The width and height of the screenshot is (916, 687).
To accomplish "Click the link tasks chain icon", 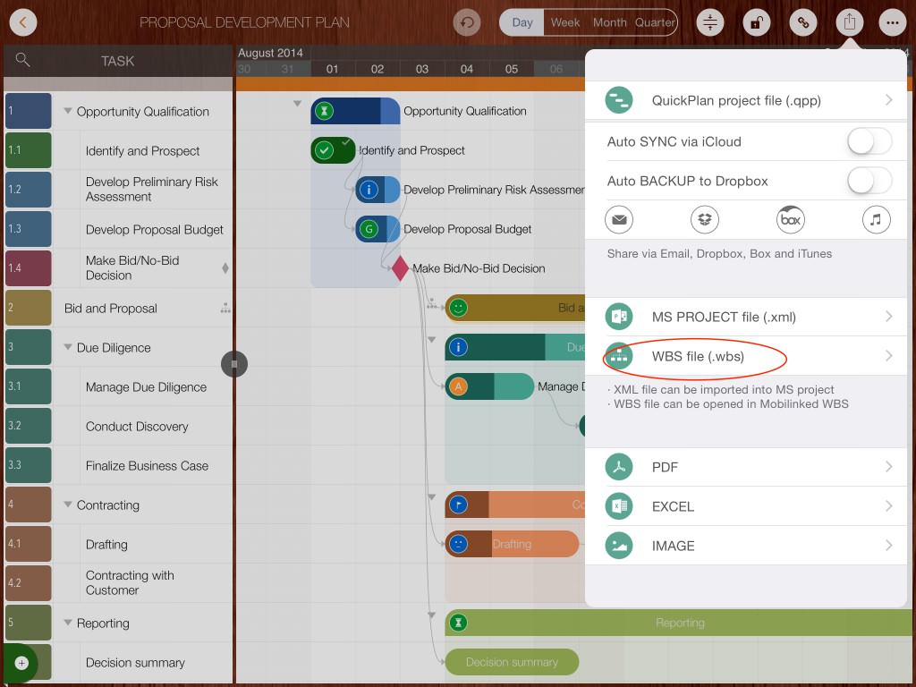I will [x=801, y=22].
